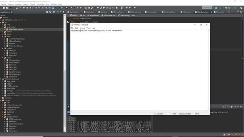Select AABB_Loader.java in Package Explorer
Image resolution: width=244 pixels, height=137 pixels.
(x=15, y=119)
